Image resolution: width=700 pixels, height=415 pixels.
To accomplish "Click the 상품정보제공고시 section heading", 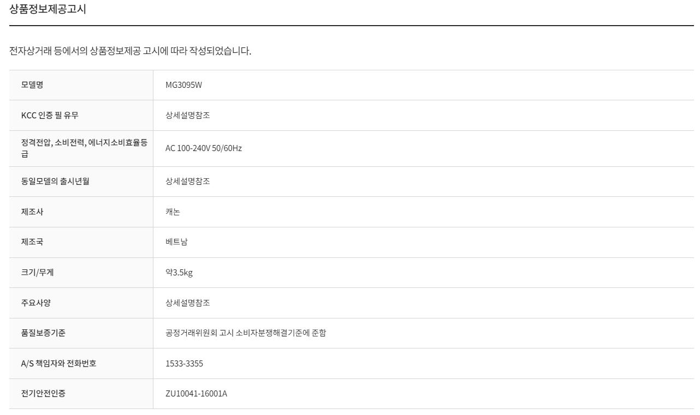I will point(48,9).
